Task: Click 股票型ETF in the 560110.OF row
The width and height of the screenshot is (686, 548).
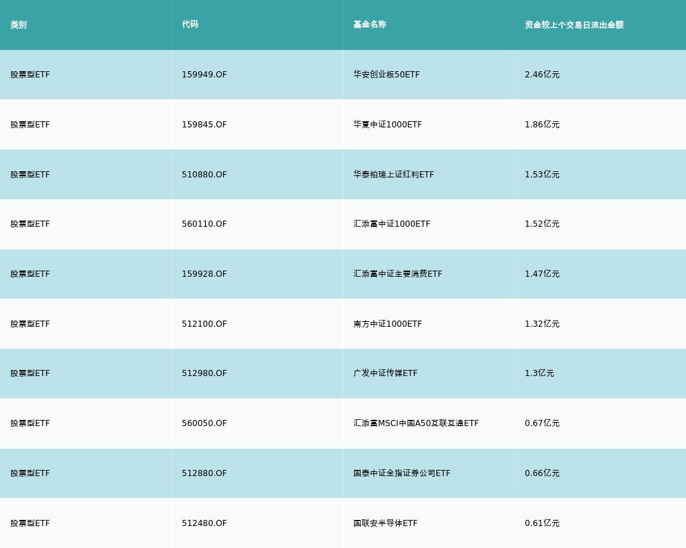Action: tap(30, 224)
